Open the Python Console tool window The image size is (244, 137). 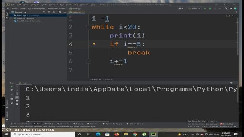tap(136, 124)
